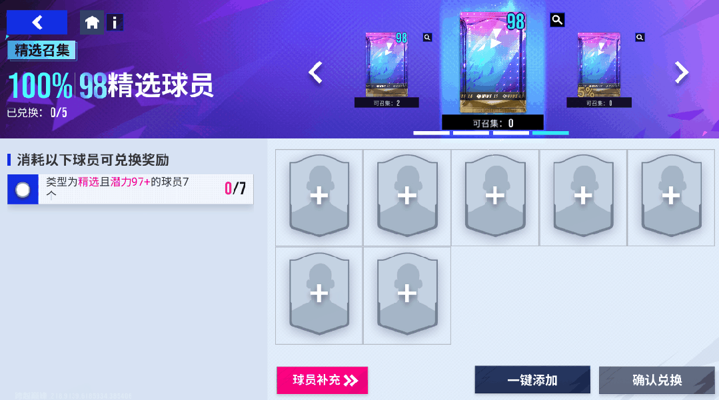Image resolution: width=719 pixels, height=400 pixels.
Task: Click the 球员补充 button
Action: tap(323, 380)
